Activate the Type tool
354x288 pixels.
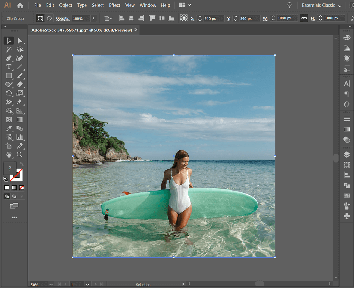coord(9,67)
